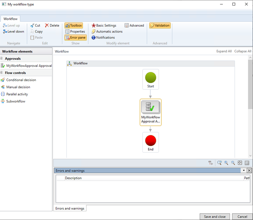
Task: Click the canvas vertical scrollbar thumb
Action: point(250,84)
